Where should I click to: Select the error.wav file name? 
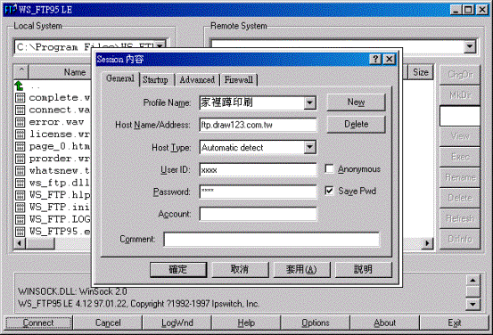[x=56, y=122]
